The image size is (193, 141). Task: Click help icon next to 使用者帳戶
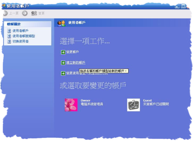[x=9, y=31]
